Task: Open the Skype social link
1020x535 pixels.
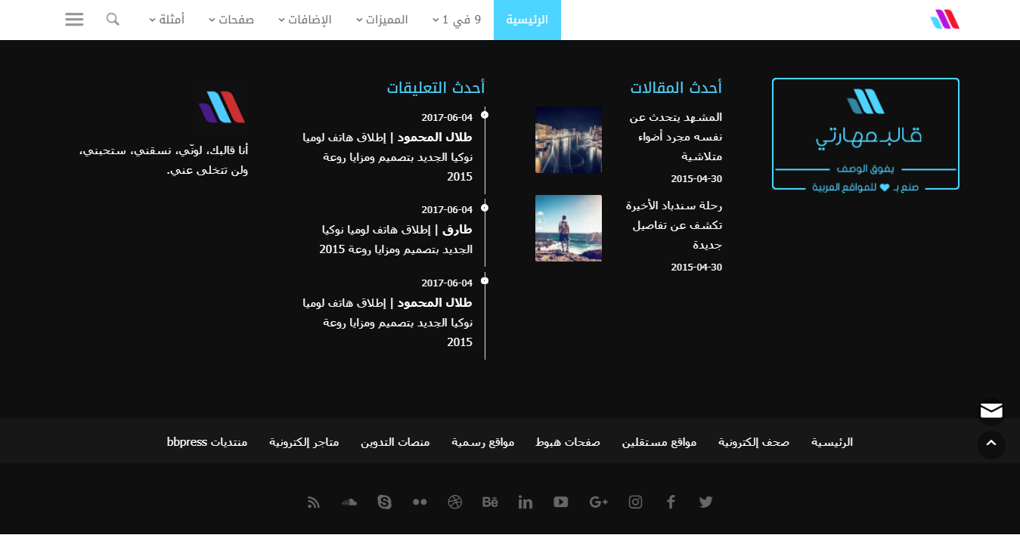Action: [x=384, y=502]
